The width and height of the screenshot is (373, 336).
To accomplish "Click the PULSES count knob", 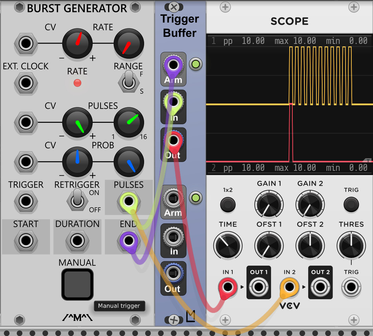I will click(x=129, y=122).
